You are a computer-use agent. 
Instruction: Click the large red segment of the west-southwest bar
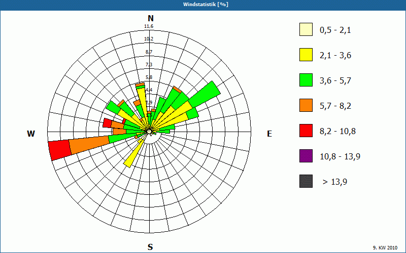60,150
